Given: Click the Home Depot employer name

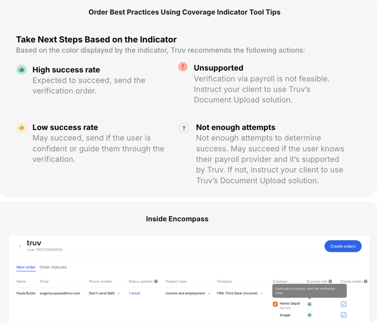Looking at the screenshot, I should pos(290,304).
